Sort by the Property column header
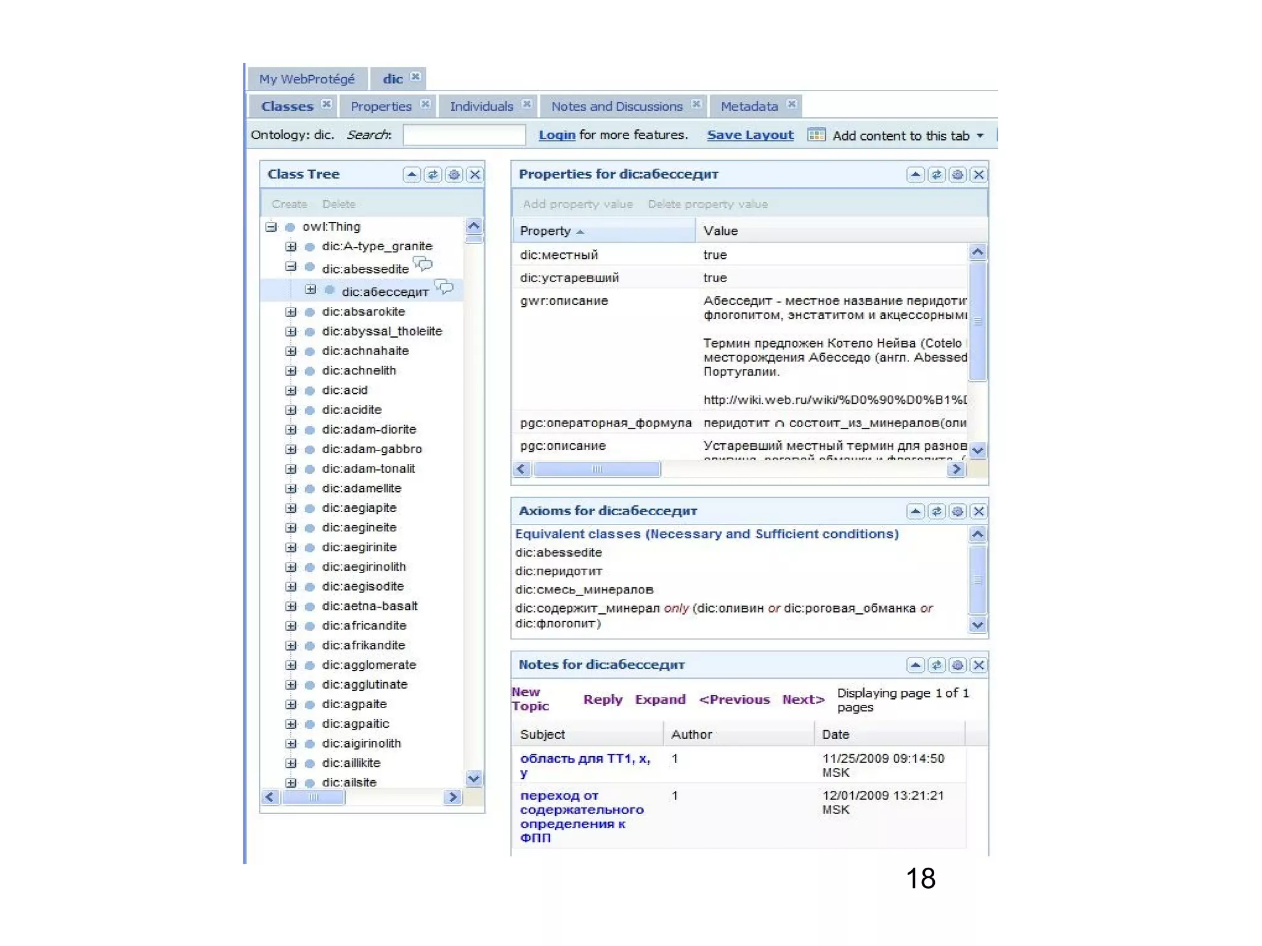 click(545, 231)
